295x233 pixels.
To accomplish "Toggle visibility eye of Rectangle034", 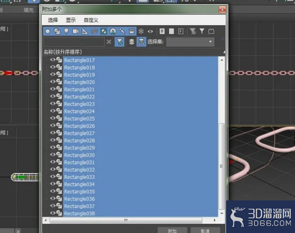I will [x=53, y=184].
